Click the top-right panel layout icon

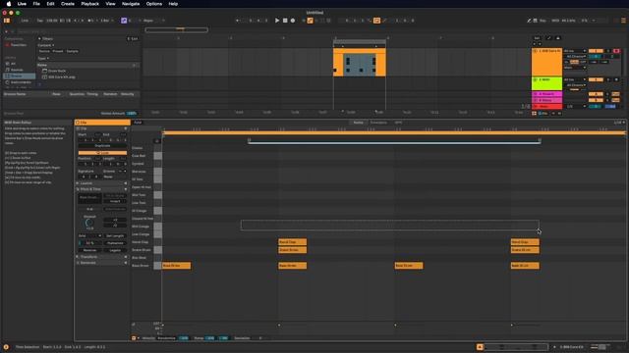click(x=623, y=21)
